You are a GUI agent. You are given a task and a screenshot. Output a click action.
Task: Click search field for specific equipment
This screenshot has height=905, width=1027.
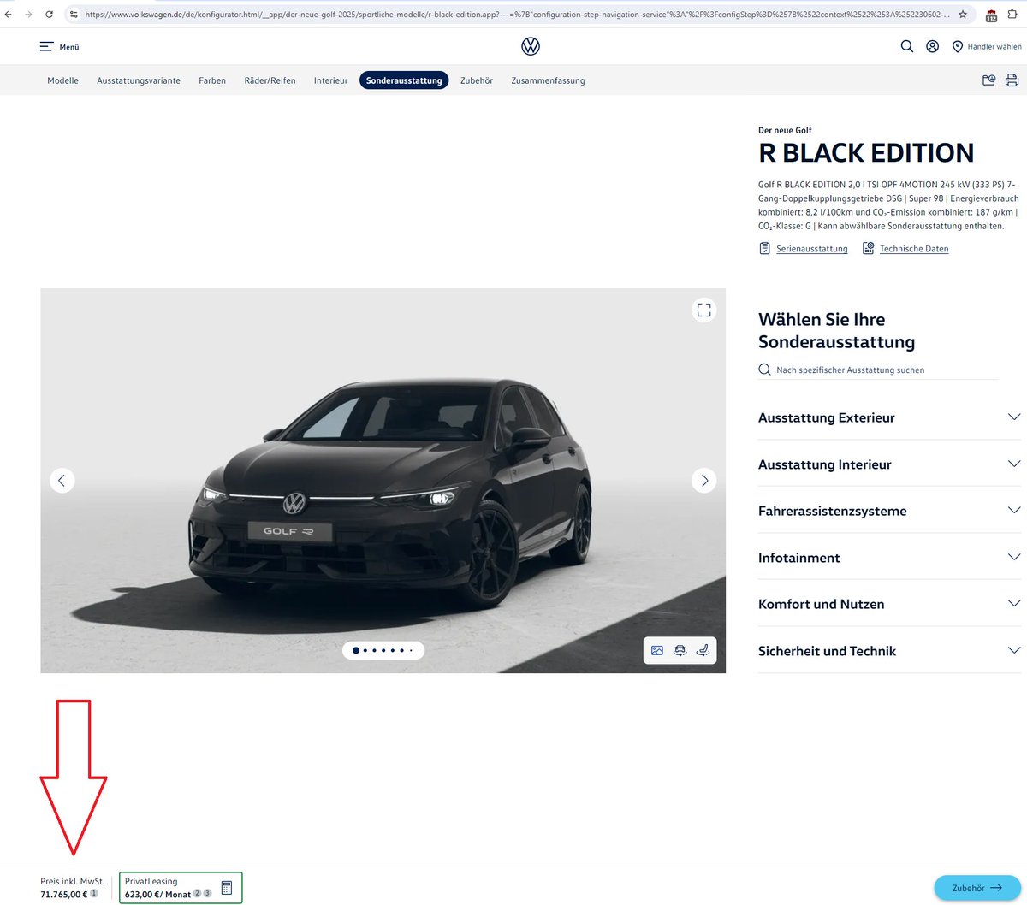coord(878,370)
